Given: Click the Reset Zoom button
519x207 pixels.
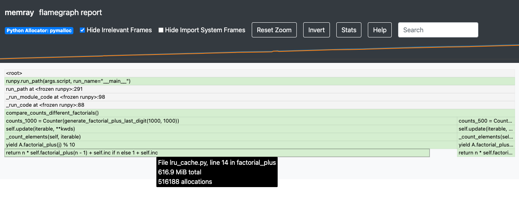Looking at the screenshot, I should 274,30.
